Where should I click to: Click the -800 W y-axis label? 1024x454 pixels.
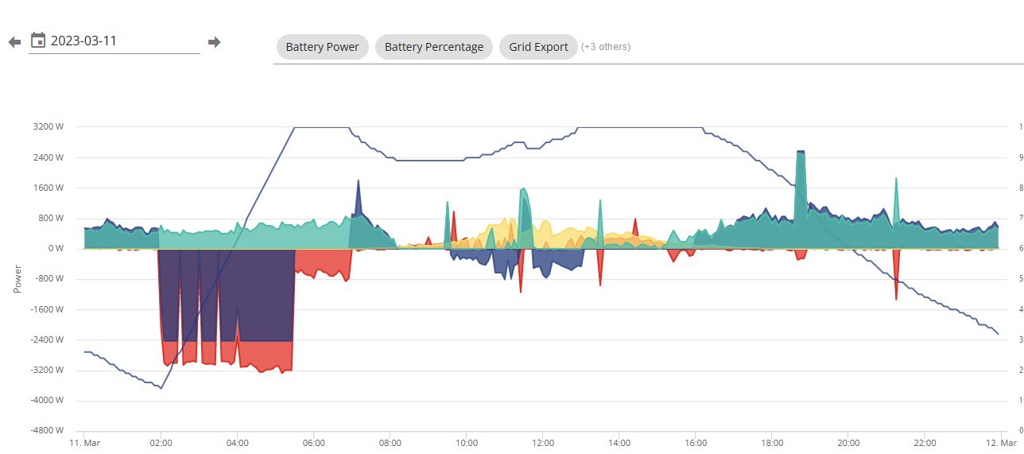pos(49,279)
